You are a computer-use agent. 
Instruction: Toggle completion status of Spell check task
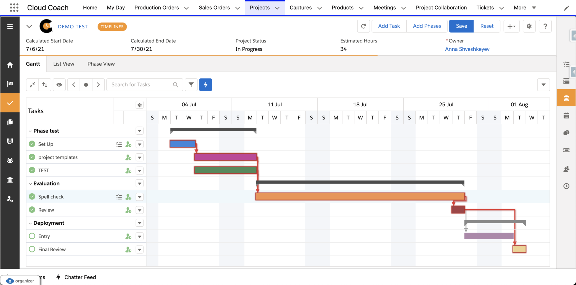point(32,196)
